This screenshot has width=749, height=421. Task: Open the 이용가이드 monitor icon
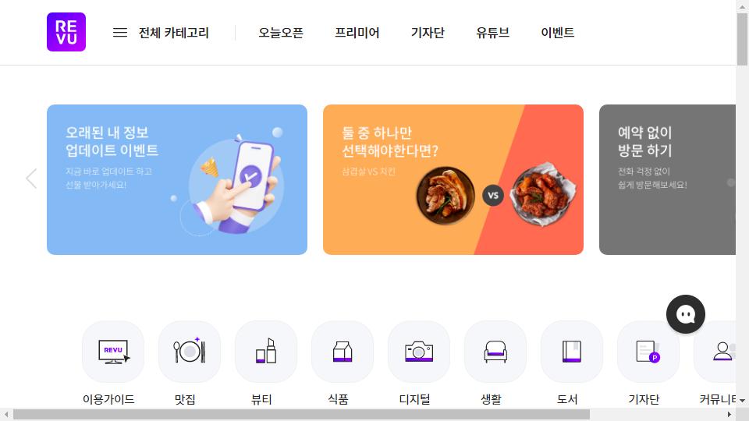(x=113, y=352)
